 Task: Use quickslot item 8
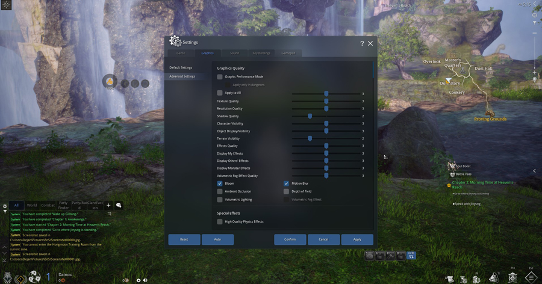(400, 256)
